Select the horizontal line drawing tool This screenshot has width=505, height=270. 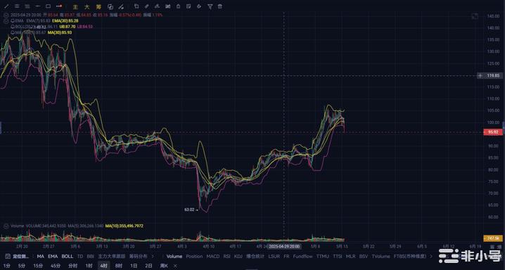pyautogui.click(x=38, y=6)
